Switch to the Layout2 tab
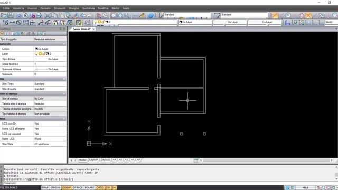 [106, 160]
